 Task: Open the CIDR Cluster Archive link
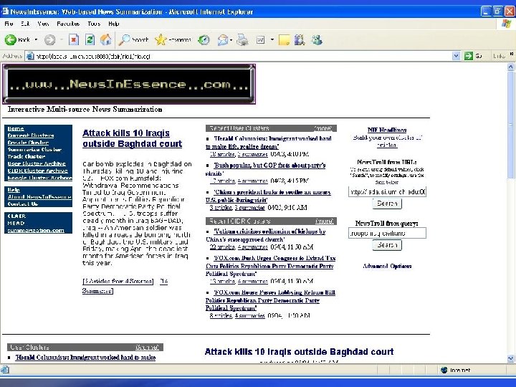tap(37, 171)
